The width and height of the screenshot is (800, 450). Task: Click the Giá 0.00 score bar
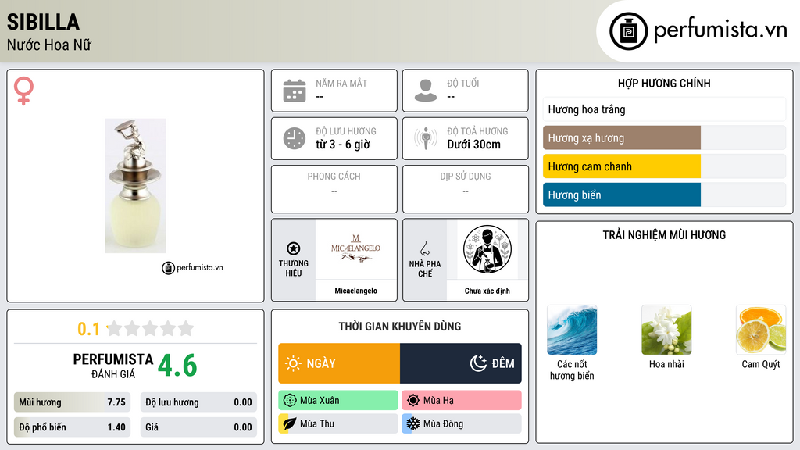[198, 427]
